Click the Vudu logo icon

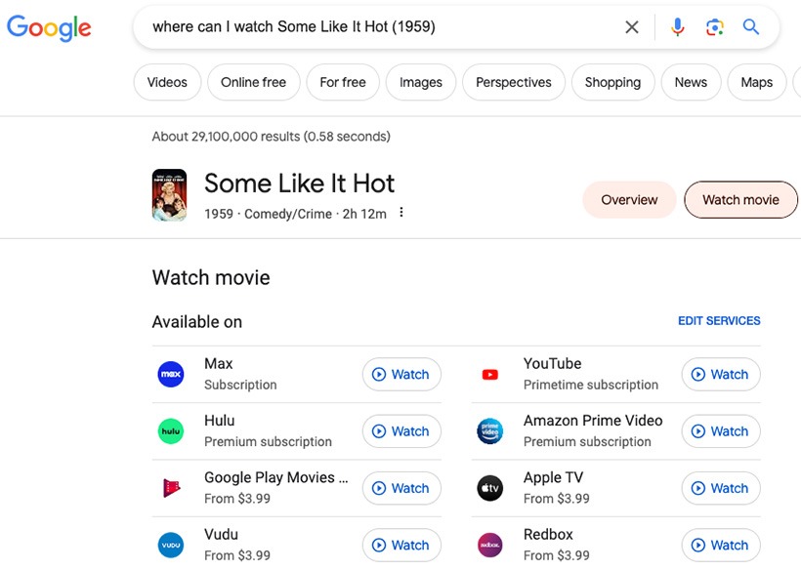point(171,545)
